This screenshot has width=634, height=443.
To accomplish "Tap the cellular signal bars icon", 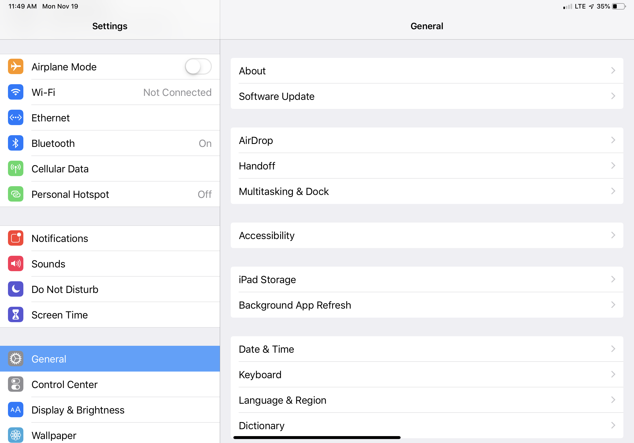I will click(x=567, y=6).
